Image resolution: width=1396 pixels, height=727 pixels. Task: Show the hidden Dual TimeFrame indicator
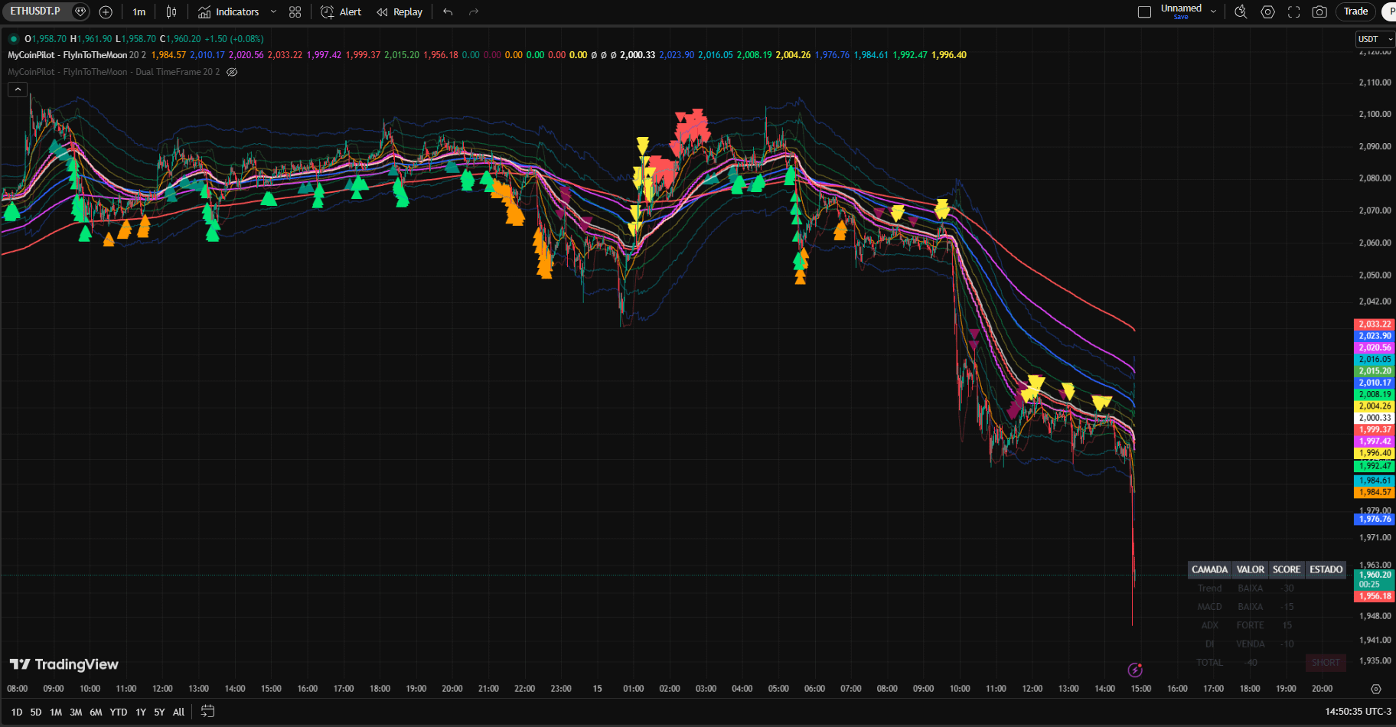(x=232, y=72)
